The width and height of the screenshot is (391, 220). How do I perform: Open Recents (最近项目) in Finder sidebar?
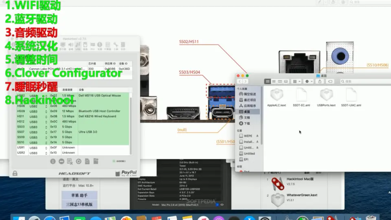click(248, 100)
